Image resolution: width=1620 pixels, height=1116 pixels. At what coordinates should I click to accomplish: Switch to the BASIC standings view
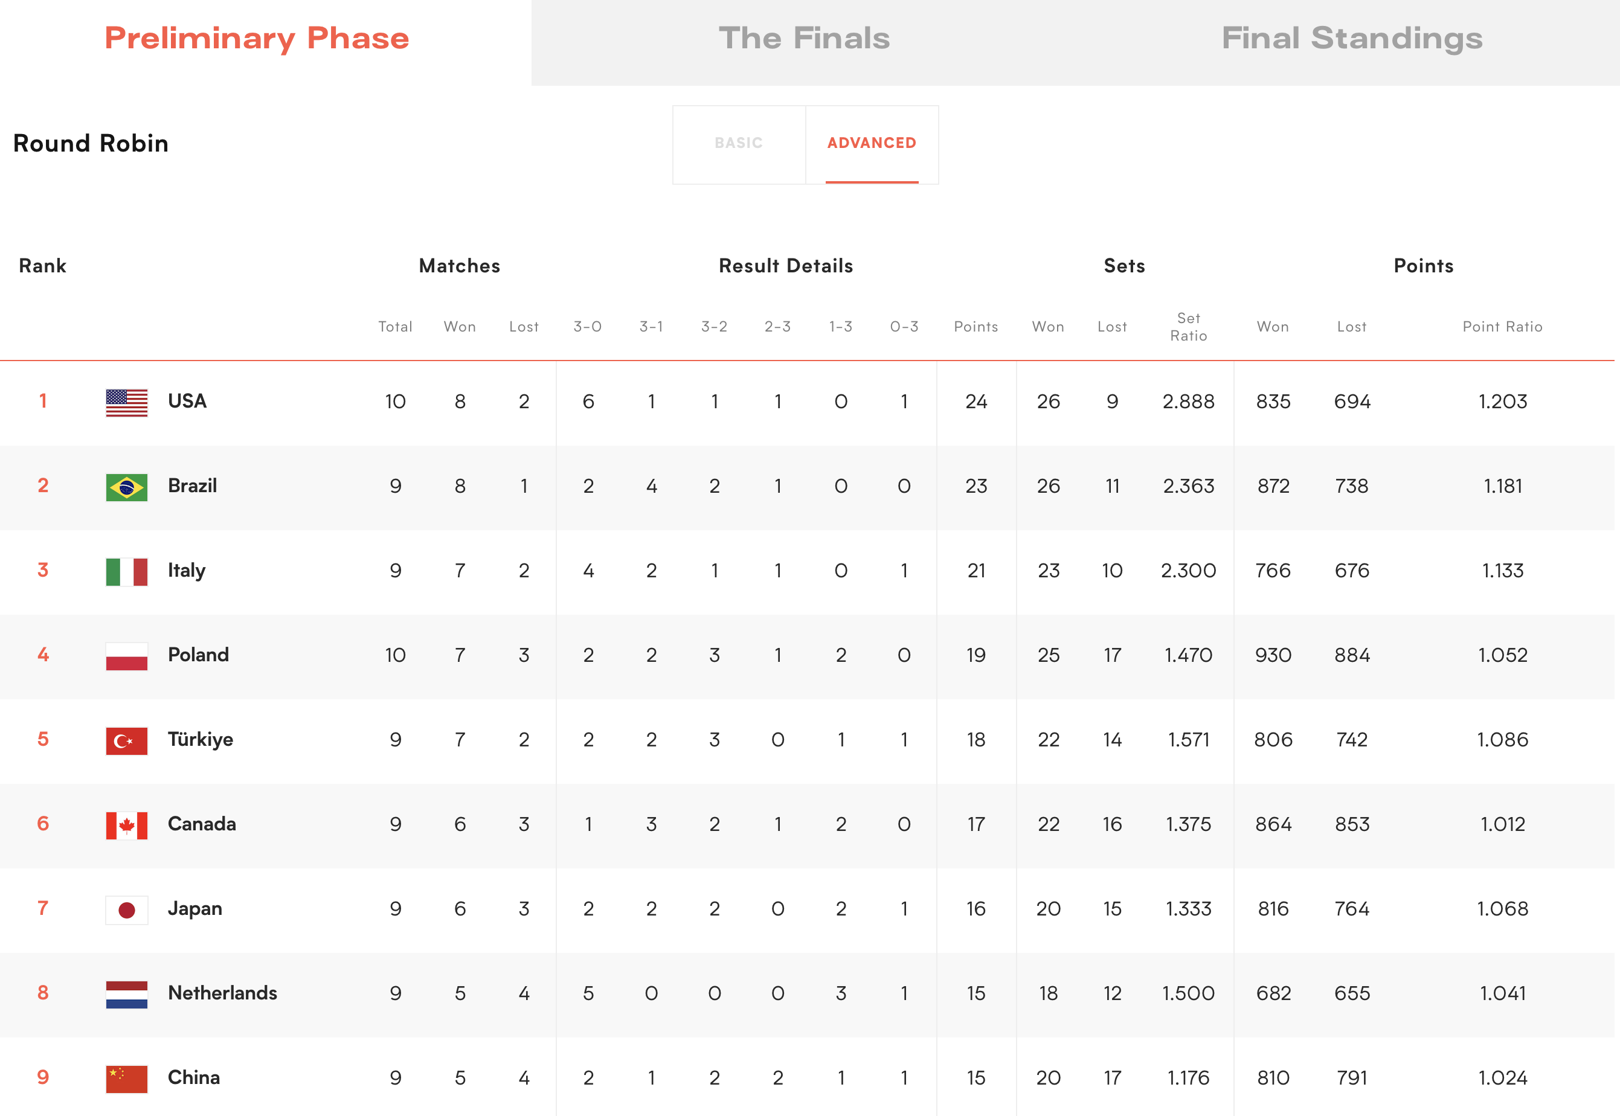click(x=739, y=144)
